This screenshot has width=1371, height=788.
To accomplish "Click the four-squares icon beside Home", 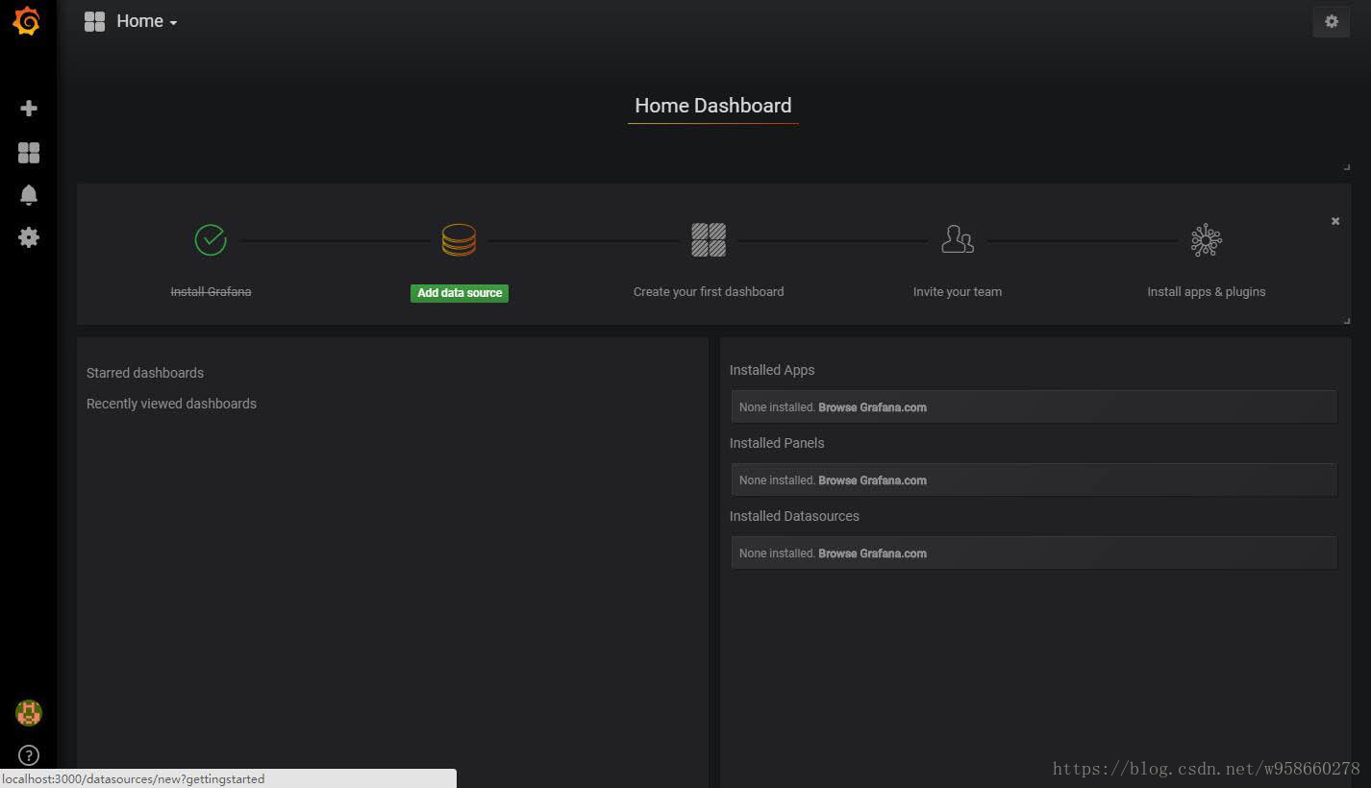I will click(x=94, y=21).
